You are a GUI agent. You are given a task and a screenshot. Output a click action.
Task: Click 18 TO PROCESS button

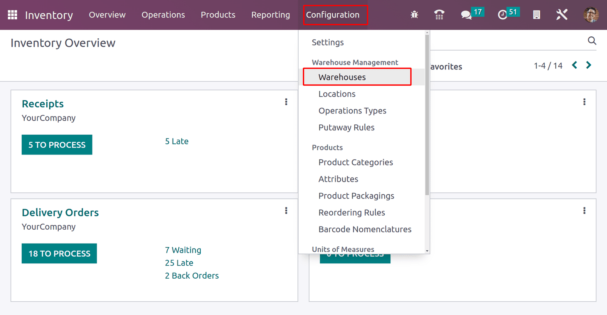[59, 254]
